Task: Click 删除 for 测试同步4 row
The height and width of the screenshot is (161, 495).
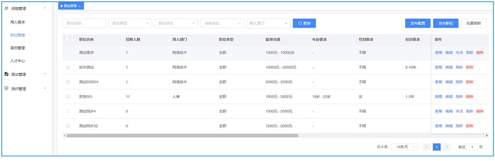Action: point(480,111)
